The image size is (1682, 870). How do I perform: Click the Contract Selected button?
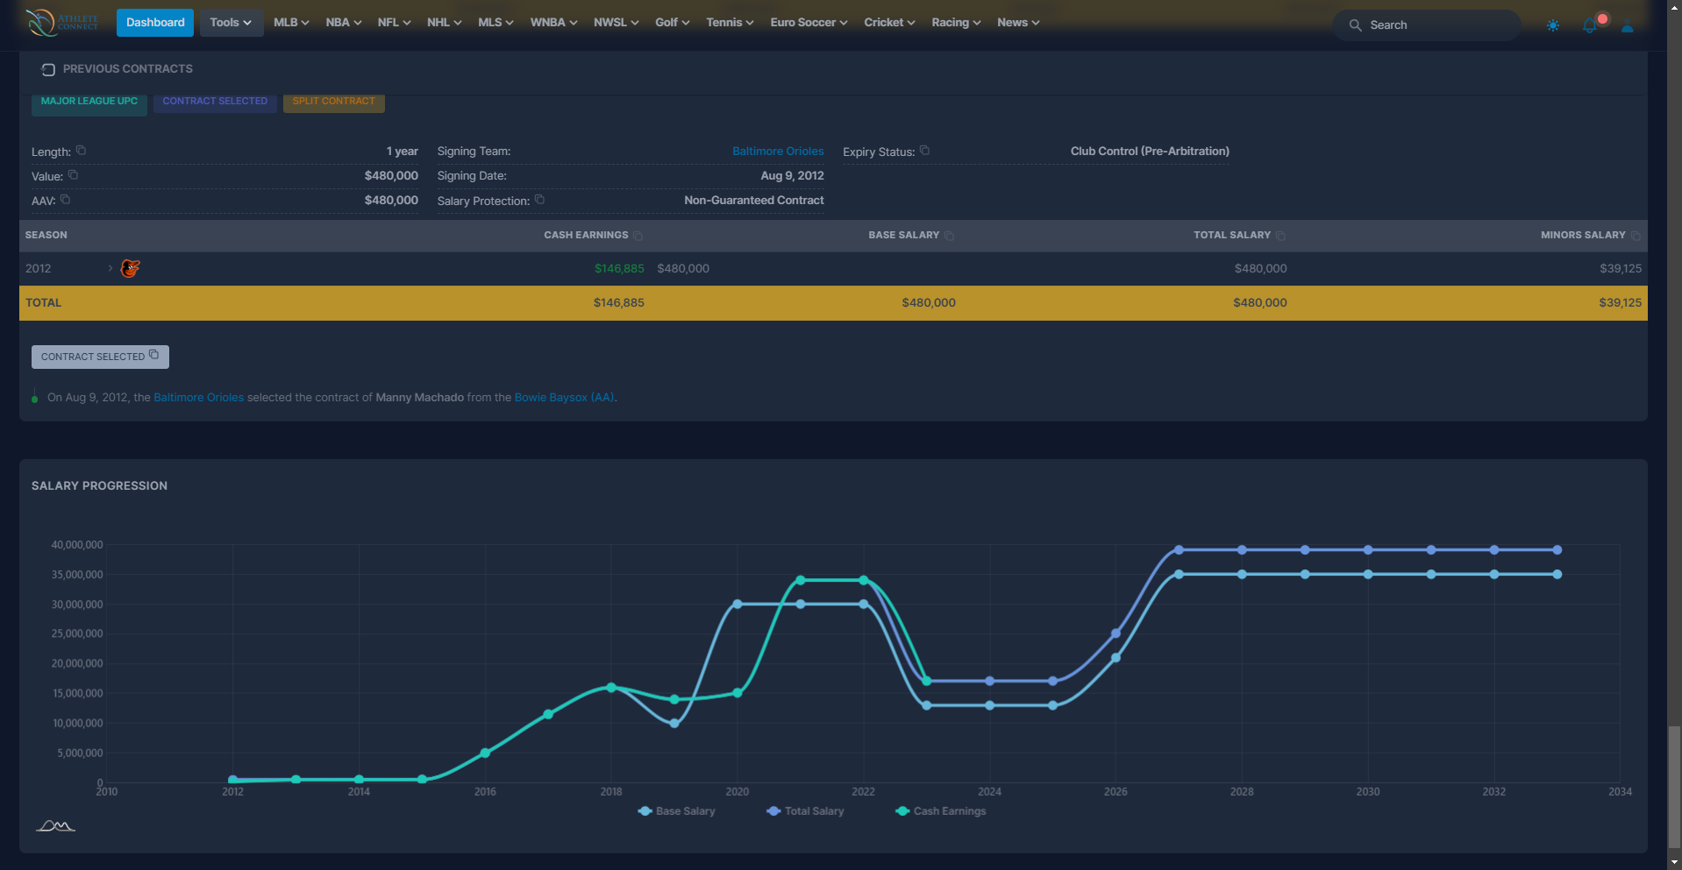coord(100,357)
